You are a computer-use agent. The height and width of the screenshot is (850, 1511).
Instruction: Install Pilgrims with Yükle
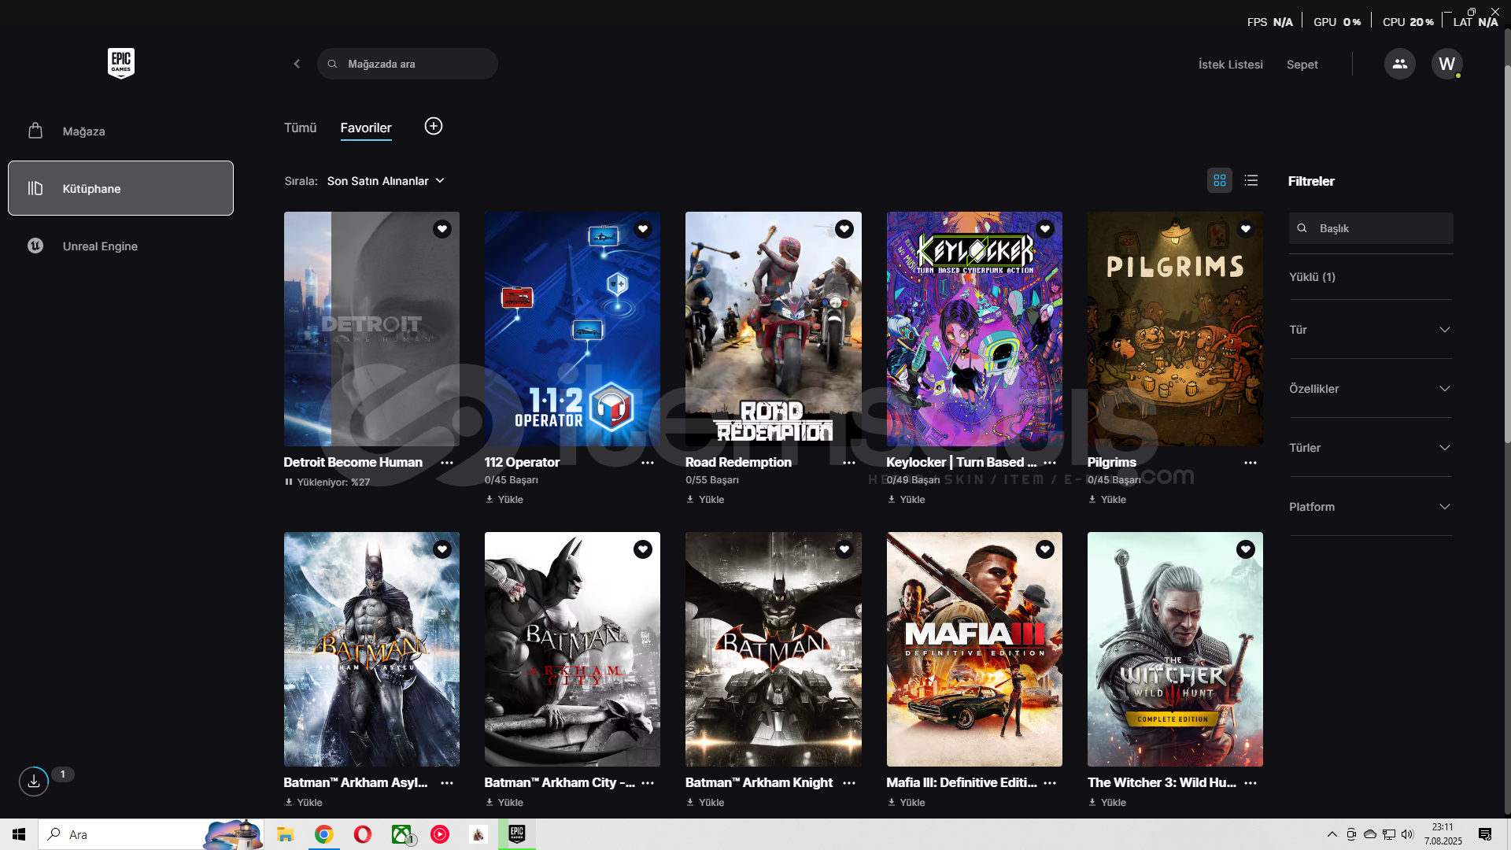pyautogui.click(x=1107, y=500)
